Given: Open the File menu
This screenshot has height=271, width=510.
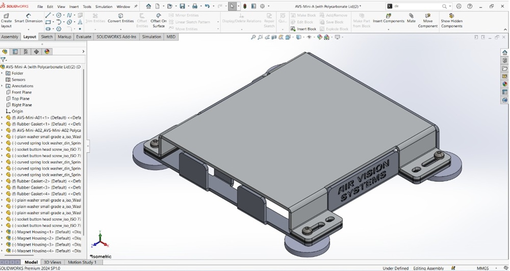Looking at the screenshot, I should pos(40,7).
